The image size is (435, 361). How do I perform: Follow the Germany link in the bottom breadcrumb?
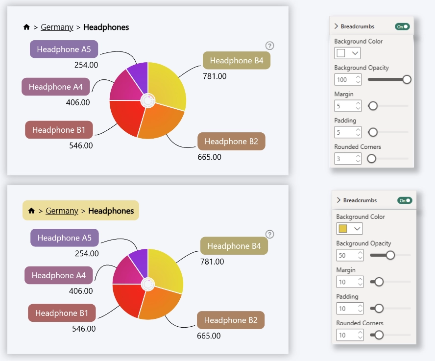[62, 211]
